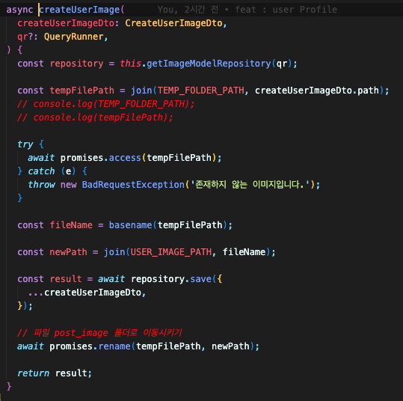Click the '(e)' catch parameter
The image size is (403, 401).
point(68,171)
